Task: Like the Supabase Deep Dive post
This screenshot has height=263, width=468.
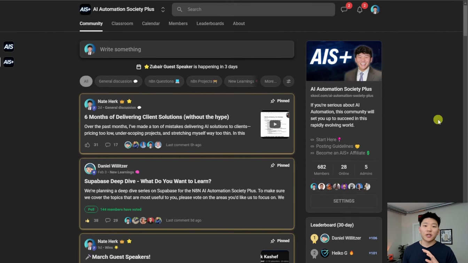Action: coord(87,220)
